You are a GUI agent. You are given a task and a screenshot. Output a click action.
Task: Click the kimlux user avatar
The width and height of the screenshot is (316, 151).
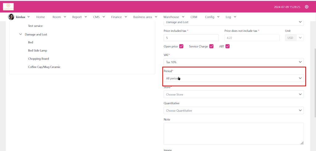[x=11, y=17]
